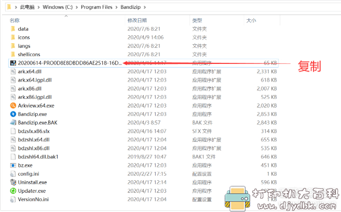The height and width of the screenshot is (212, 341).
Task: Click the BAK1 文件 type cell
Action: 204,157
